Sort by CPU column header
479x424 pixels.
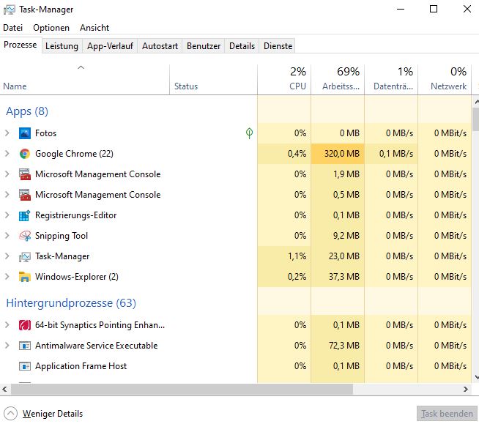284,79
